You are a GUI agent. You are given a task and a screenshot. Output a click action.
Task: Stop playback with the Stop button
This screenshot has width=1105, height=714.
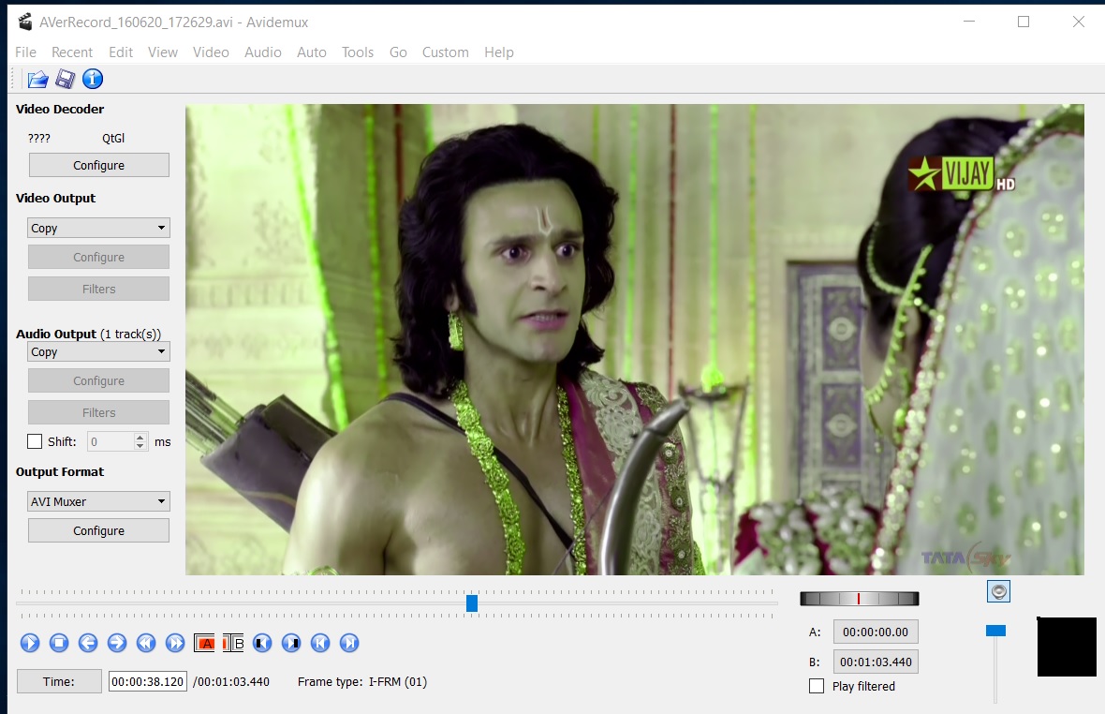(x=59, y=643)
